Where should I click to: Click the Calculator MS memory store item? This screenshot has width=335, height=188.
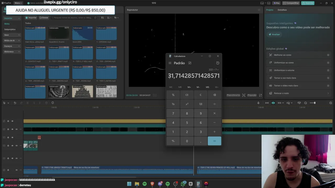(x=207, y=87)
